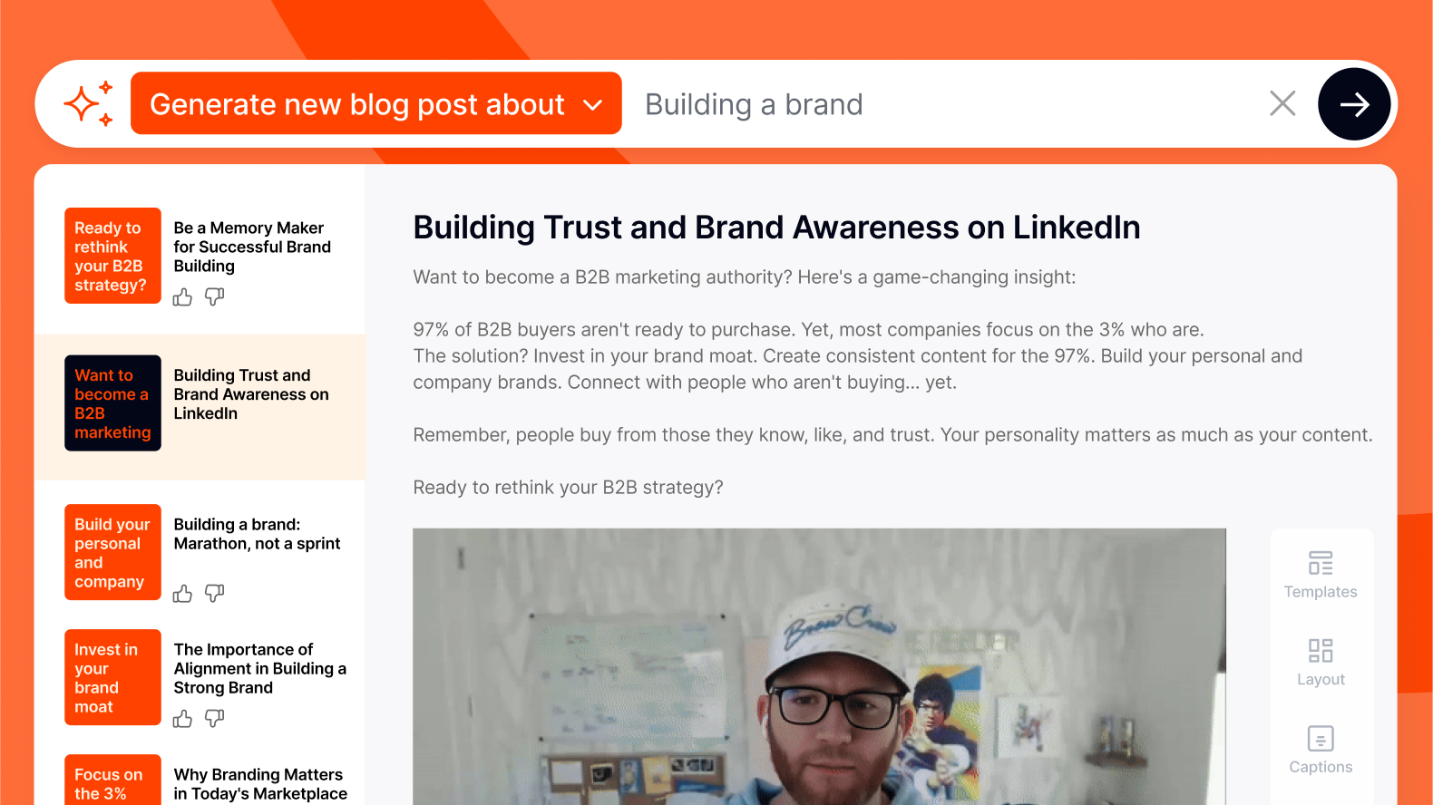Select 'Building Trust and Brand Awareness on LinkedIn' item

(x=251, y=394)
